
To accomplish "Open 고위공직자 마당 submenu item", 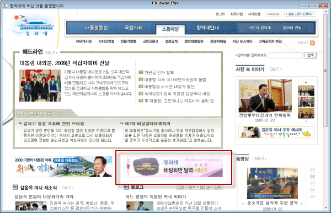I will [x=270, y=41].
